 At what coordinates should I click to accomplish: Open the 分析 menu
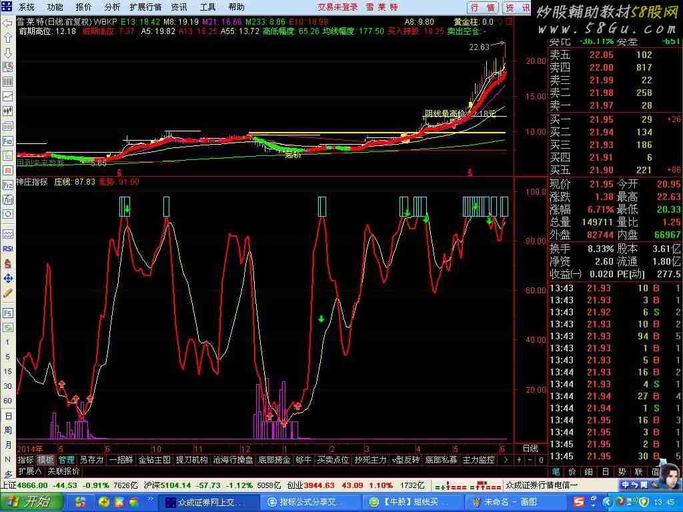click(112, 7)
